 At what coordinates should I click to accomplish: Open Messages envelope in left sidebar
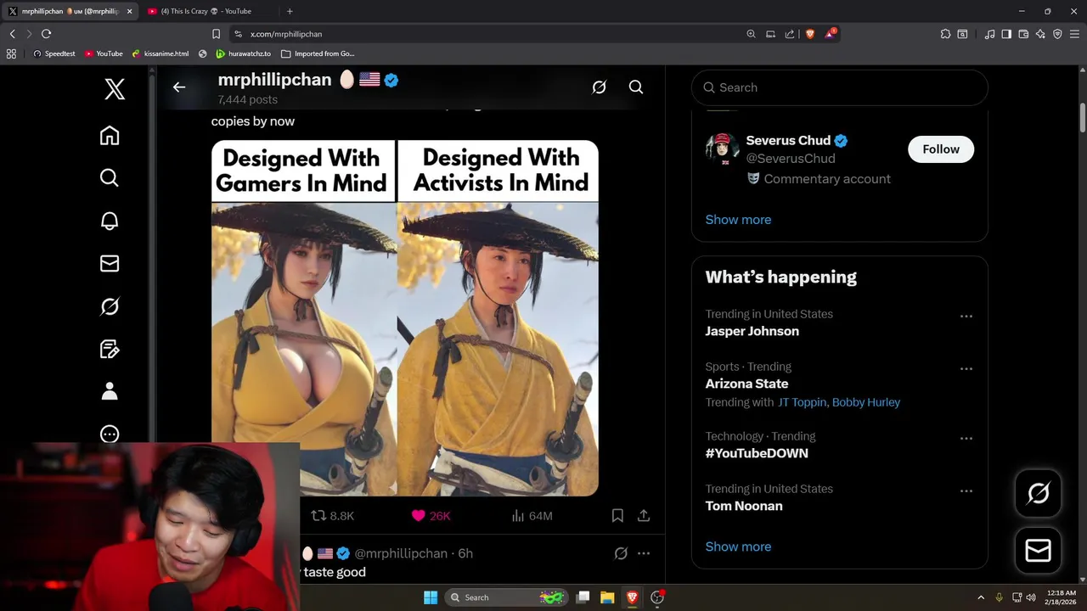pyautogui.click(x=110, y=263)
